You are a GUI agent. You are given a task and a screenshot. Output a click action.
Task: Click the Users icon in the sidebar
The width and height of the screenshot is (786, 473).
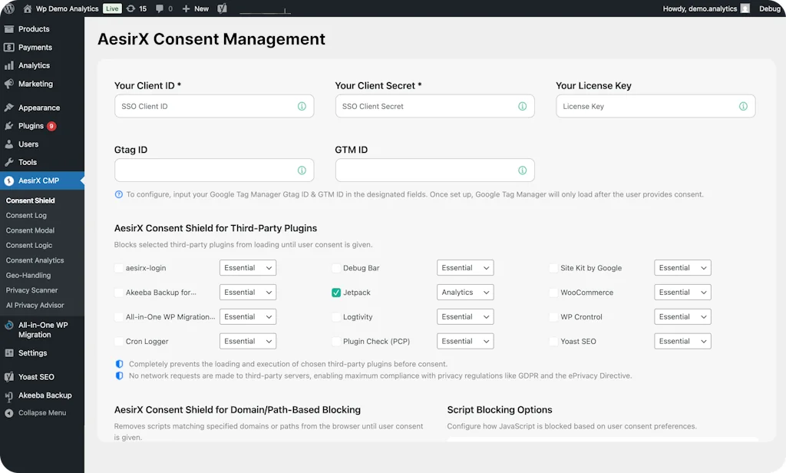coord(8,144)
